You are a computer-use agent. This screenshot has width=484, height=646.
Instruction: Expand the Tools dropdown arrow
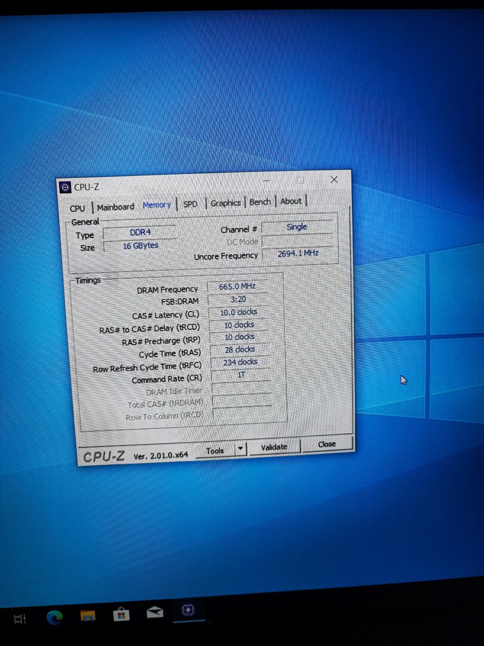point(241,449)
